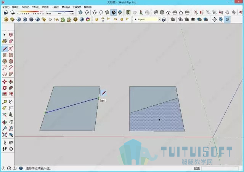Select the Text label tool

(x=11, y=108)
